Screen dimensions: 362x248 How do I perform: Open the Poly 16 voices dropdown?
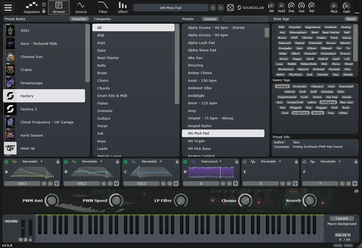point(342,235)
